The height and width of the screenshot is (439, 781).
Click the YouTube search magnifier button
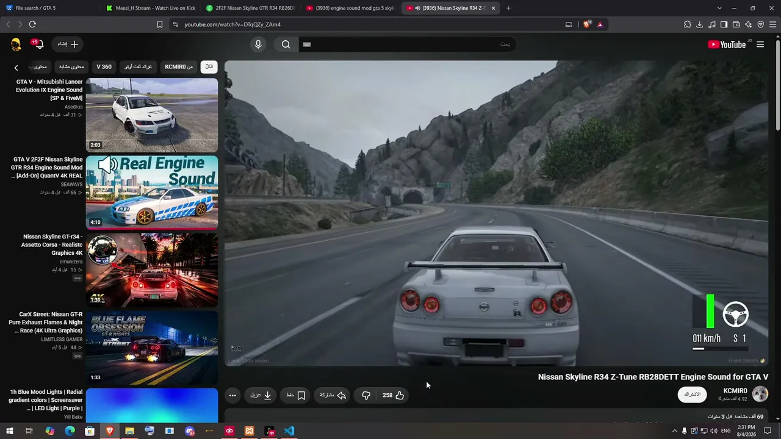tap(286, 44)
